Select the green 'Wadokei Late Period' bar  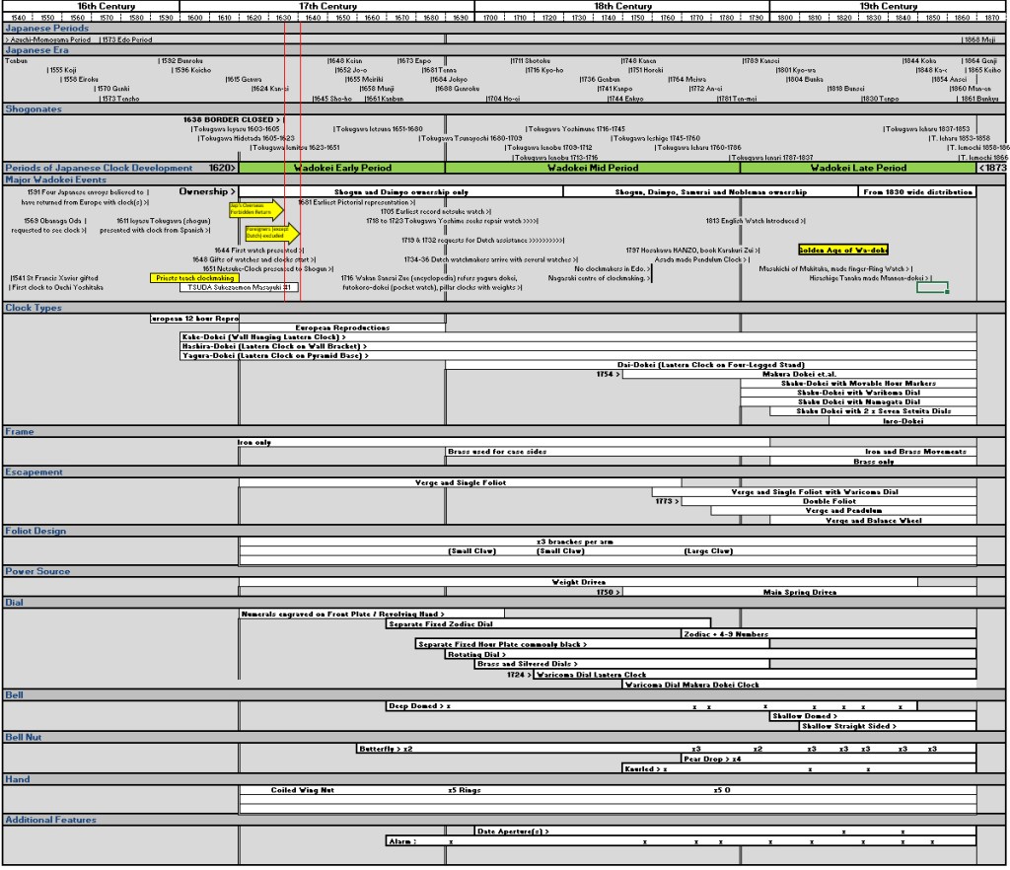point(858,168)
